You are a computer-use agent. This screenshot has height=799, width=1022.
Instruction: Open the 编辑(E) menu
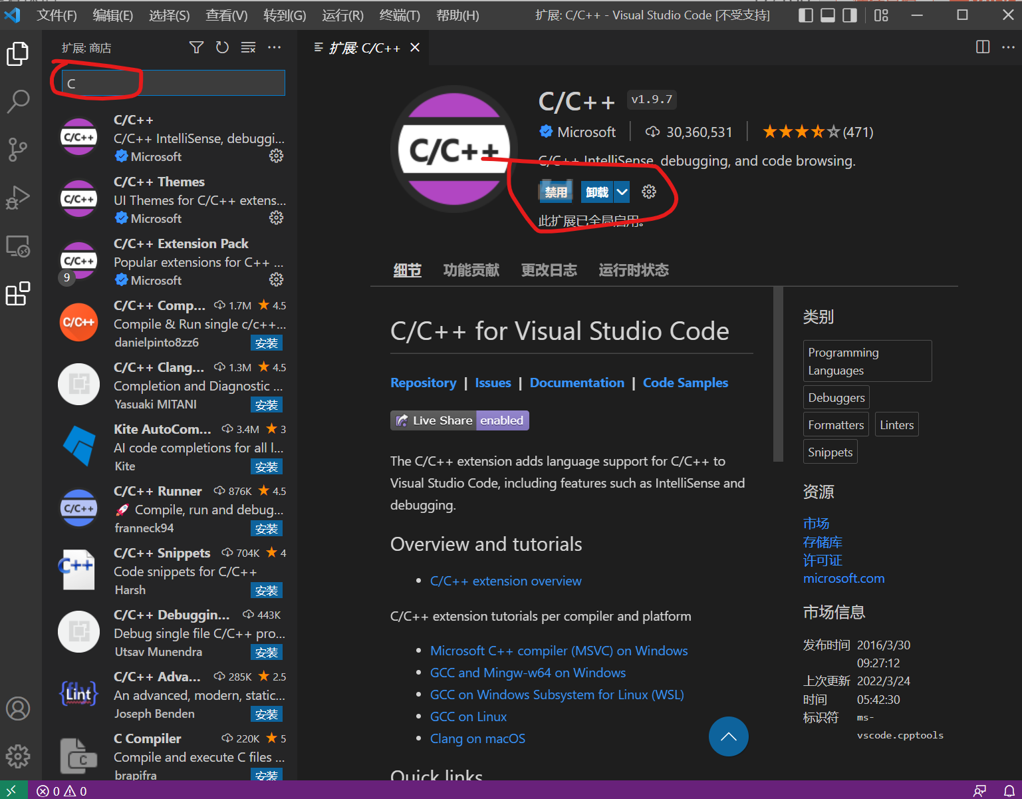(113, 15)
